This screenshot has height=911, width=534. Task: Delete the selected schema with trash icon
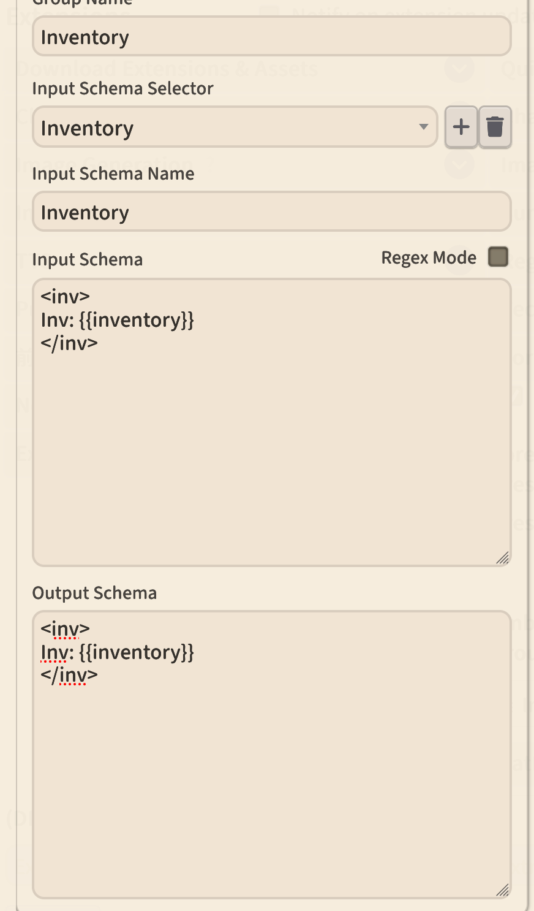495,127
